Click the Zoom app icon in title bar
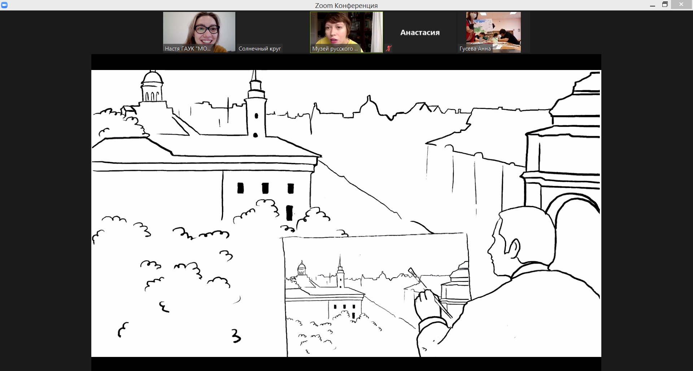The image size is (693, 371). pyautogui.click(x=4, y=5)
